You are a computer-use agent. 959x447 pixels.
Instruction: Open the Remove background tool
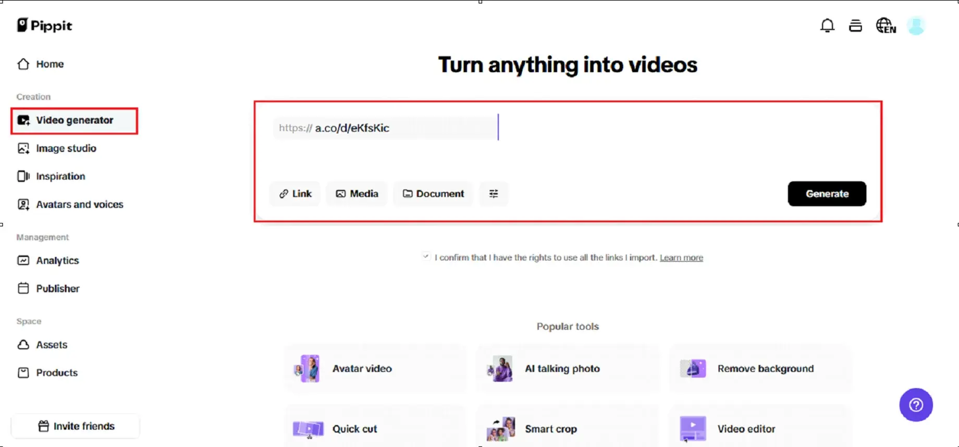[x=760, y=369]
